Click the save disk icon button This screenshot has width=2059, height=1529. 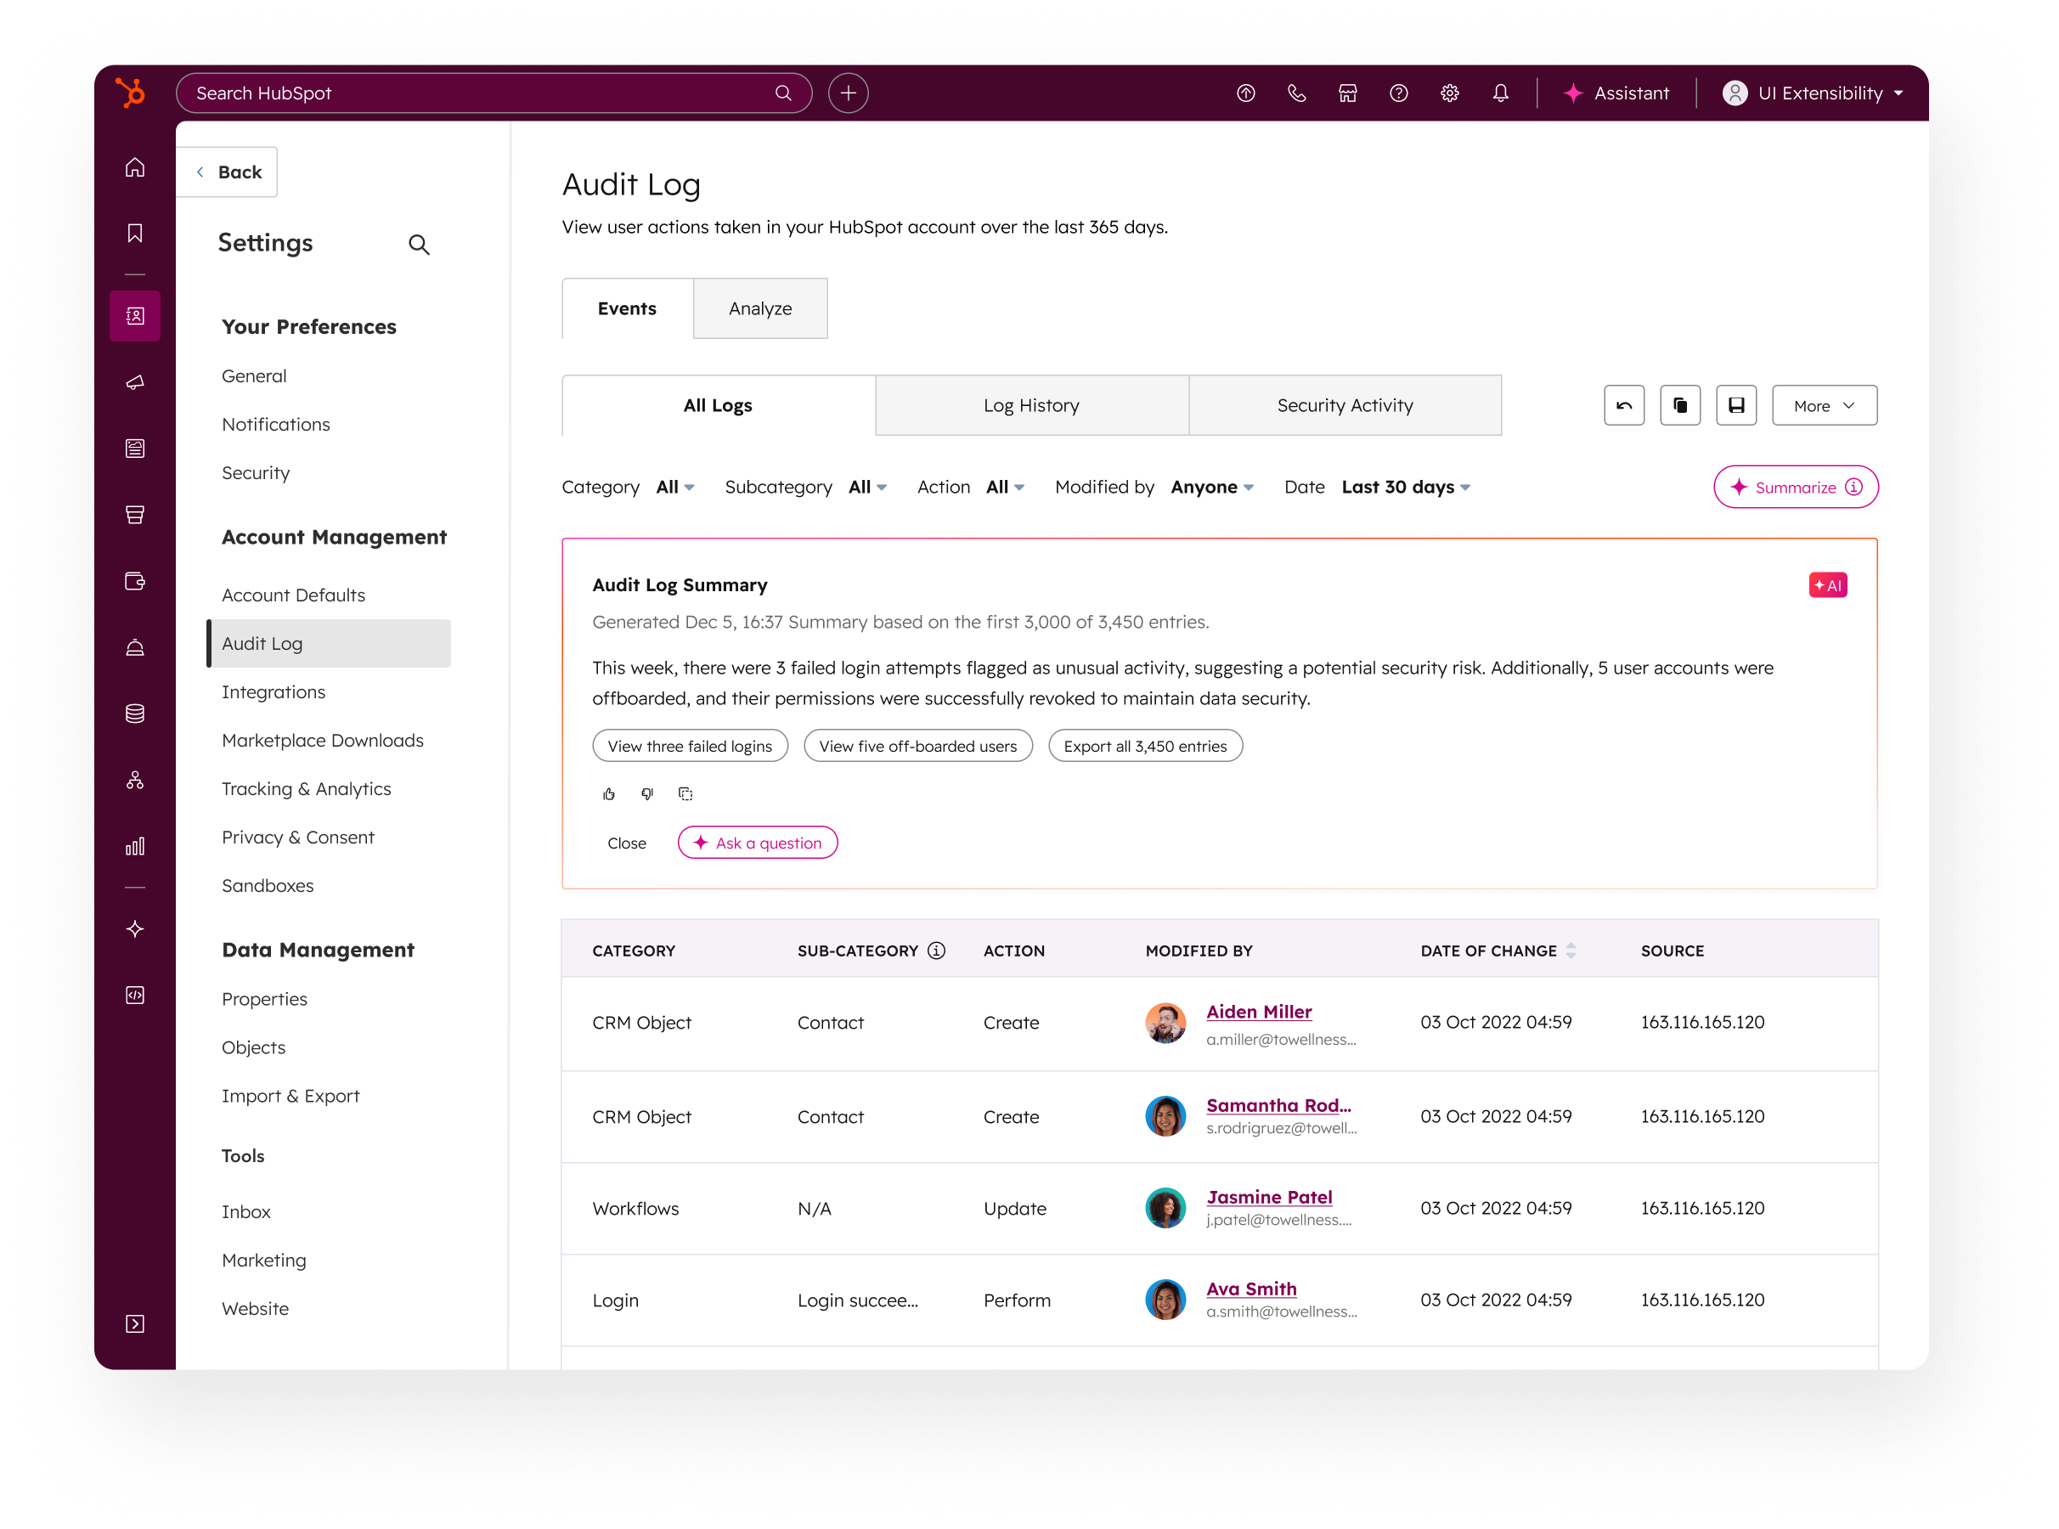[x=1736, y=405]
